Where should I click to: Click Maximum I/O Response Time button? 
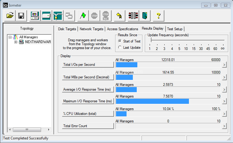coord(88,101)
